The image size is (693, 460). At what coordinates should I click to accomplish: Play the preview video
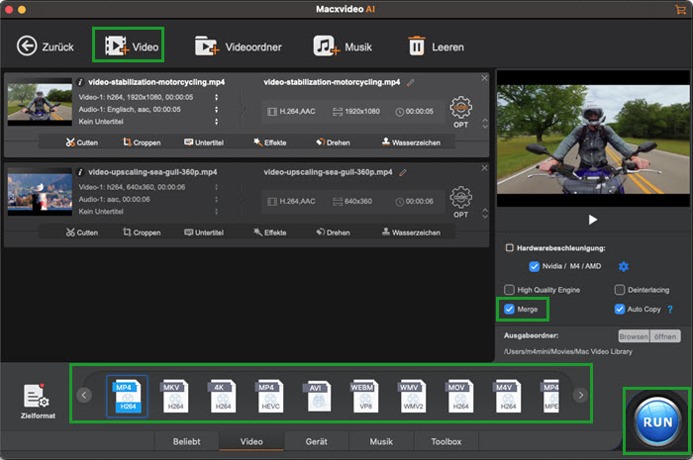click(x=593, y=220)
